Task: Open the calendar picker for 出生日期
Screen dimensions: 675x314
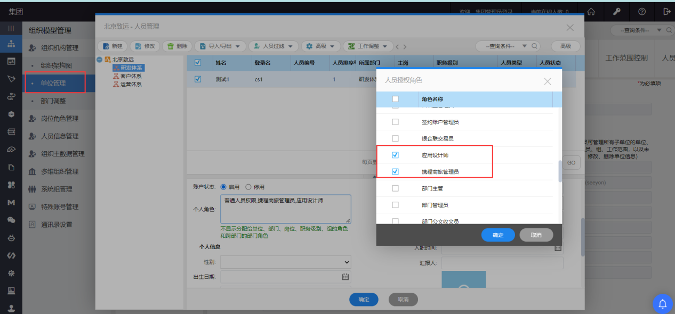Action: (345, 277)
